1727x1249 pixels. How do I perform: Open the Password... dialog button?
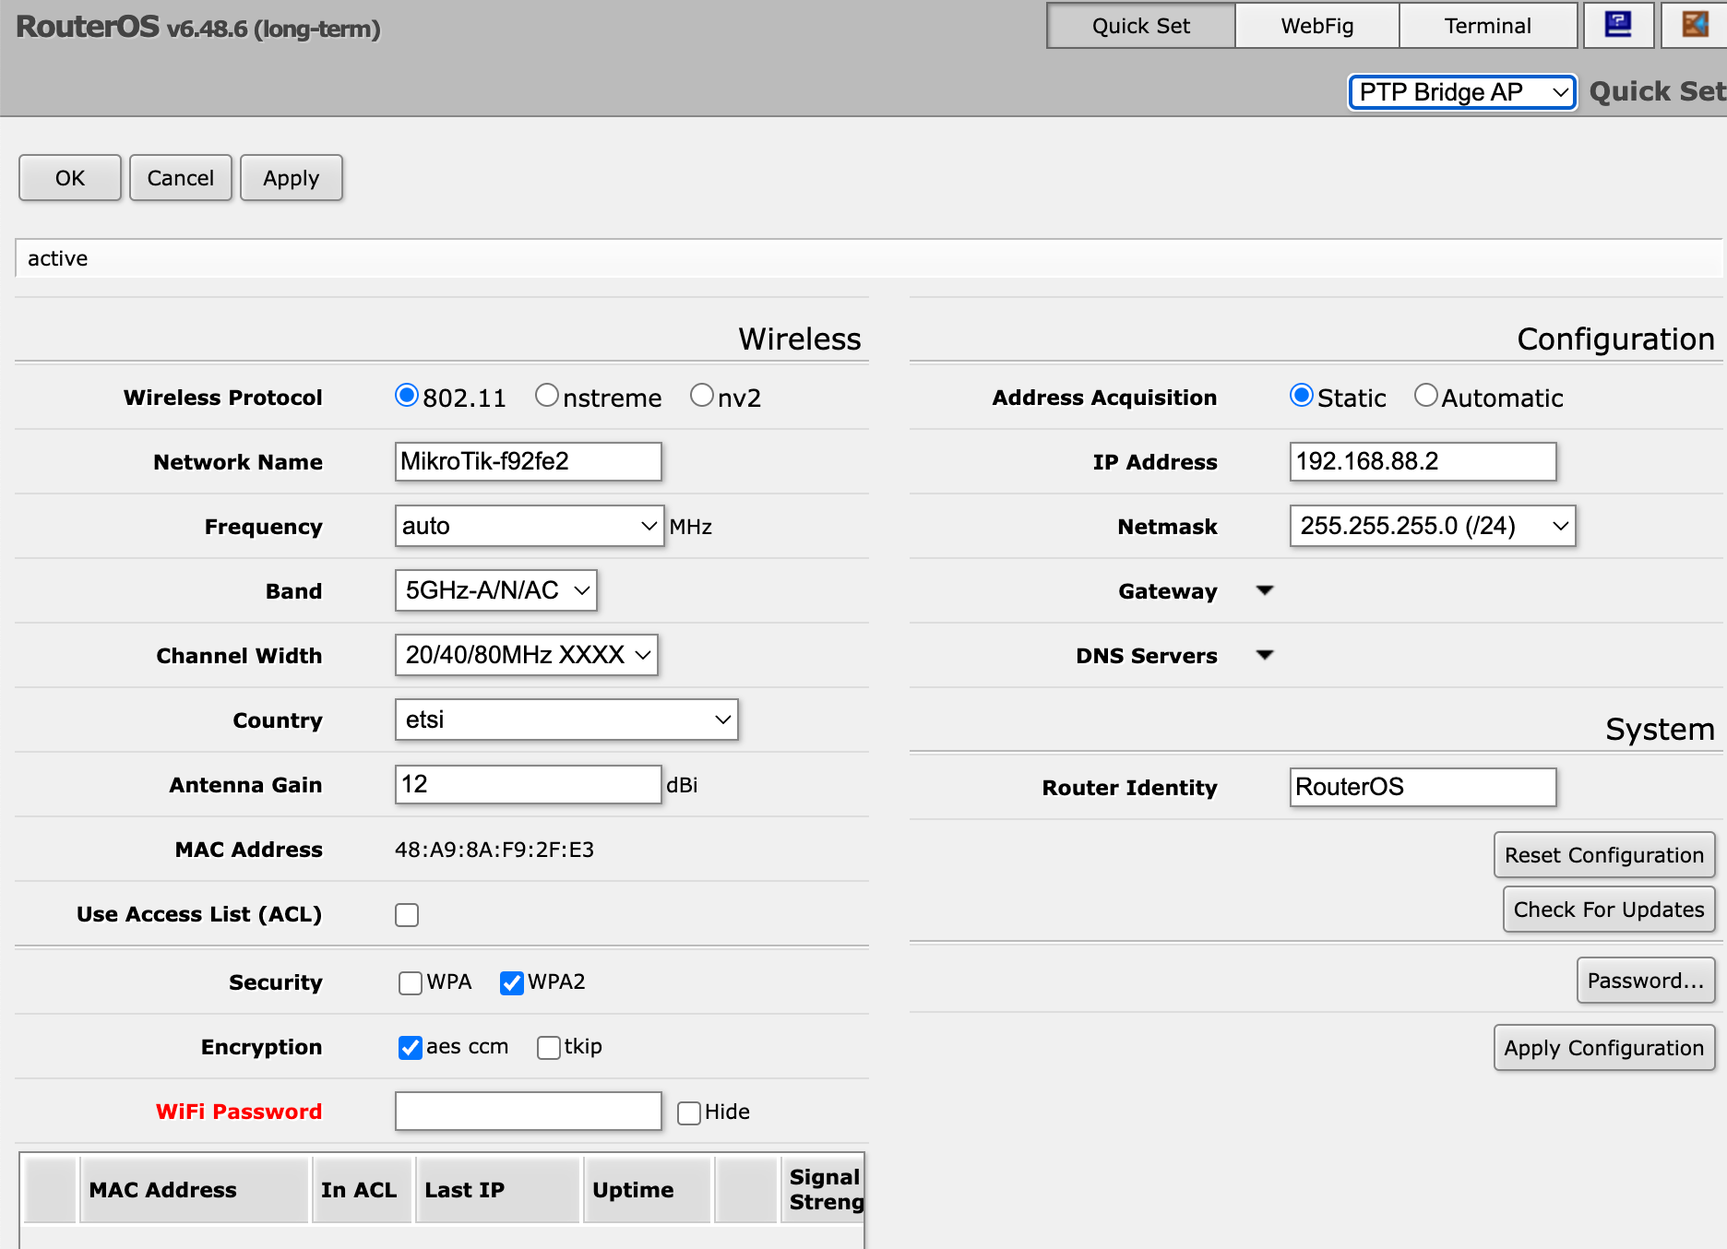[1646, 981]
